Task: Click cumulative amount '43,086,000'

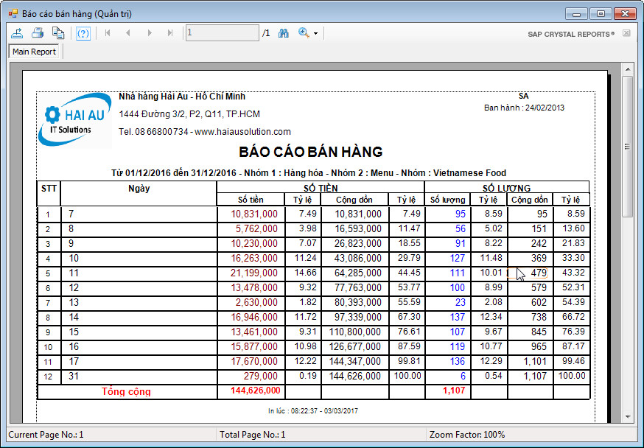Action: click(x=358, y=259)
